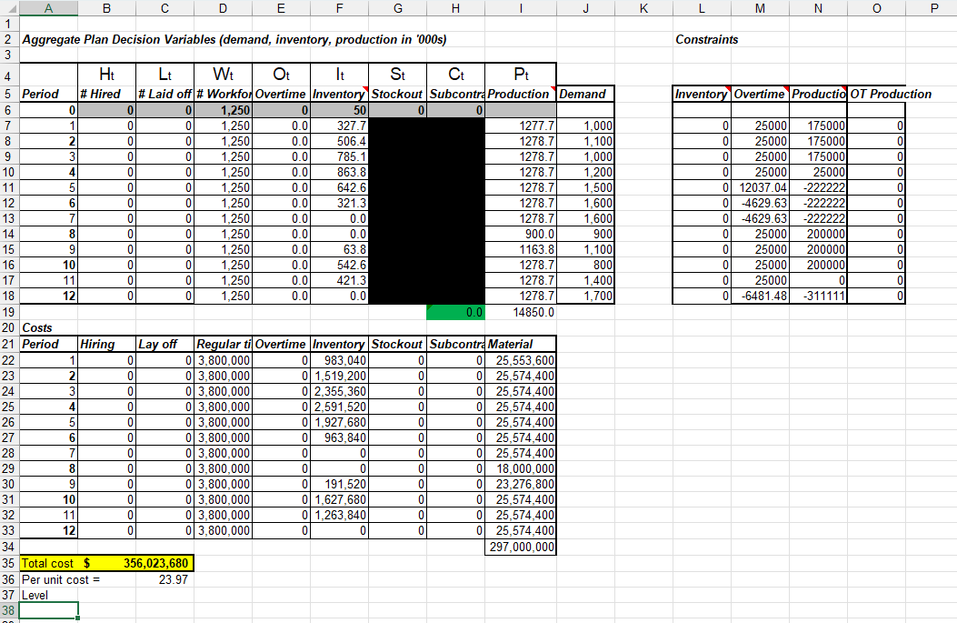The height and width of the screenshot is (623, 957).
Task: Select row header 35
Action: (8, 563)
